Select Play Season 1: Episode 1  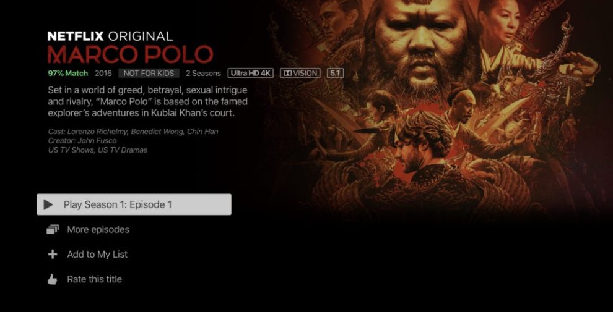[134, 204]
